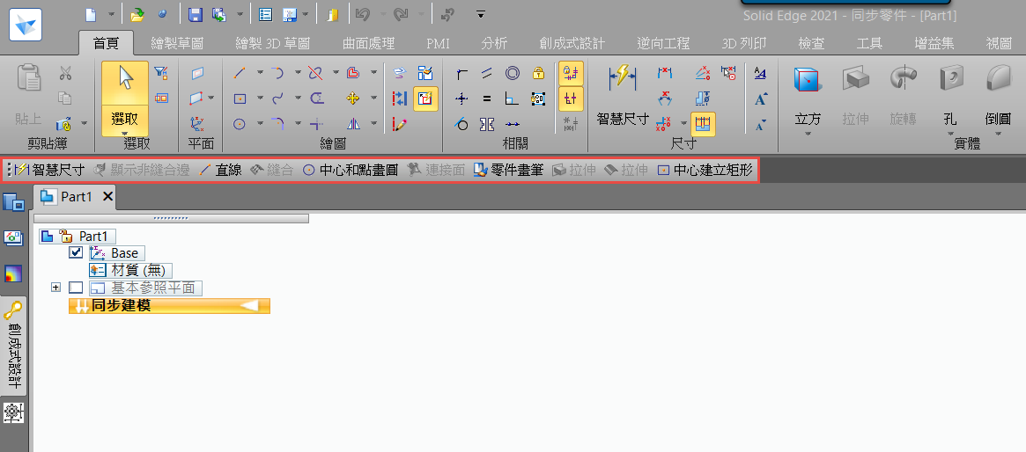This screenshot has width=1026, height=452.
Task: Apply the Equal relationship icon
Action: click(x=487, y=98)
